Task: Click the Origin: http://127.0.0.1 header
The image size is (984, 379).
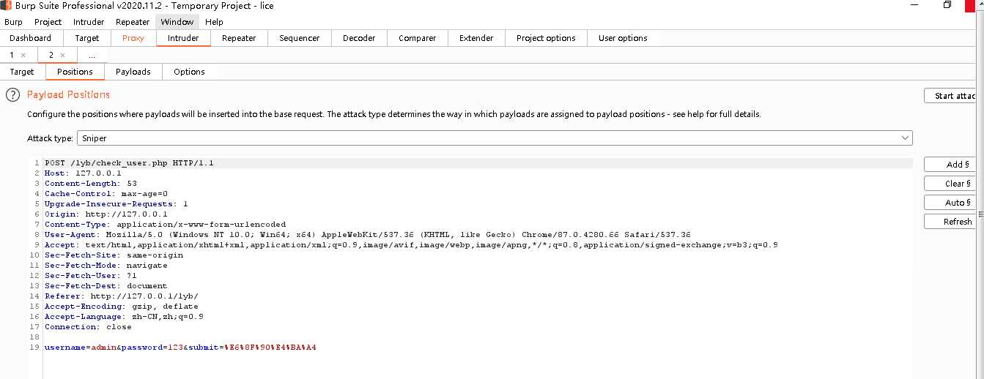Action: 106,214
